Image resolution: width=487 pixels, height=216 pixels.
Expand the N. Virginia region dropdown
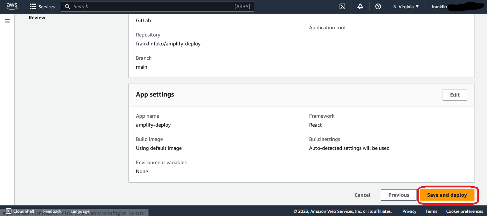point(406,6)
